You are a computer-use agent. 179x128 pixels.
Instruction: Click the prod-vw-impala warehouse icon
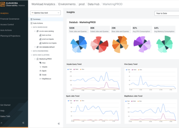pyautogui.click(x=40, y=39)
